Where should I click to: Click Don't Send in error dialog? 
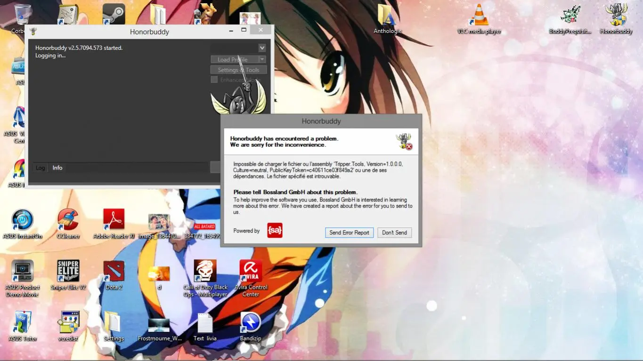(x=394, y=233)
